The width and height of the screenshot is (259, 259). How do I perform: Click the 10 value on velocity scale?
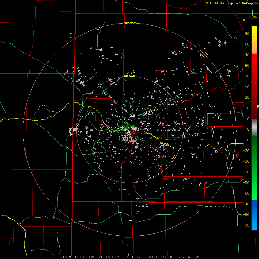[247, 119]
